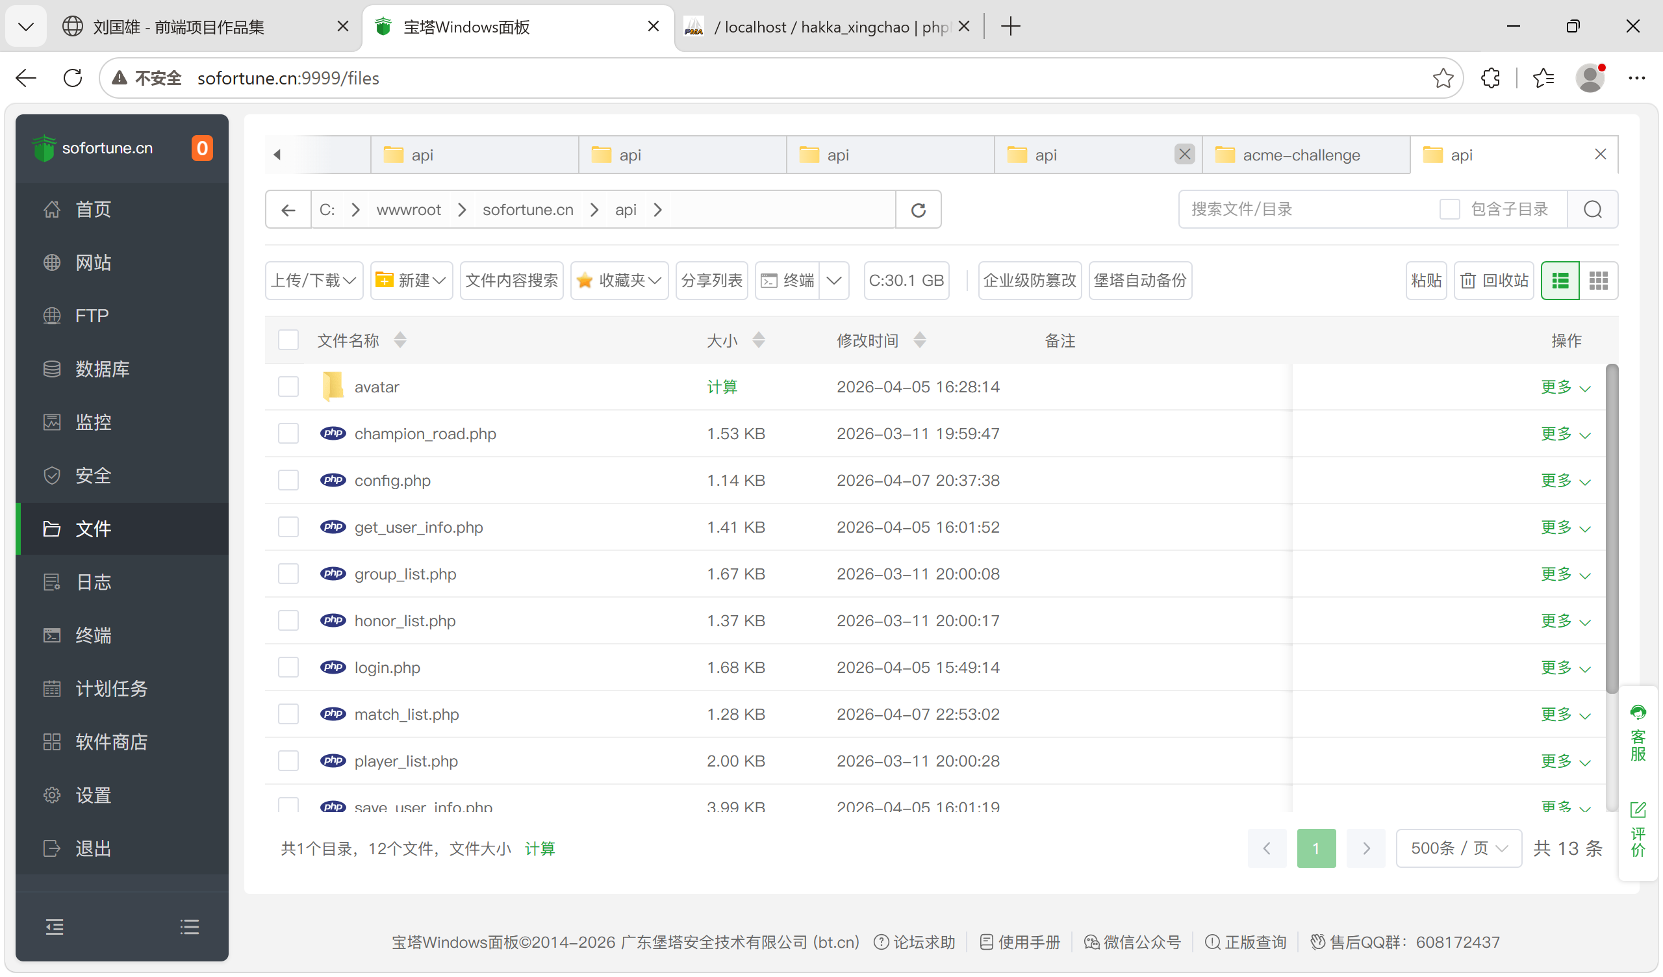This screenshot has height=977, width=1663.
Task: Bookmark page with browser star icon
Action: click(1443, 79)
